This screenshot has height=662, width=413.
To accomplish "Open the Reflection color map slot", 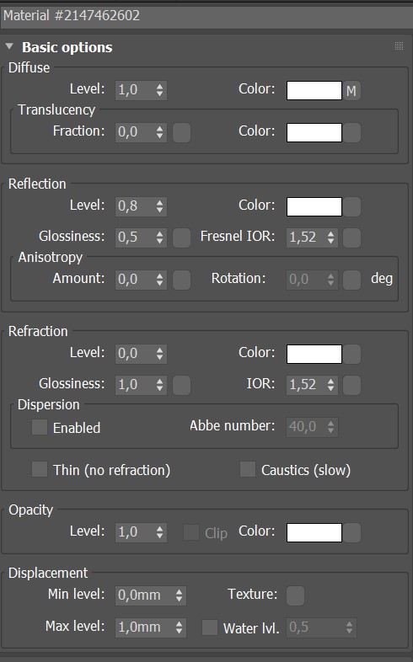I will 351,207.
